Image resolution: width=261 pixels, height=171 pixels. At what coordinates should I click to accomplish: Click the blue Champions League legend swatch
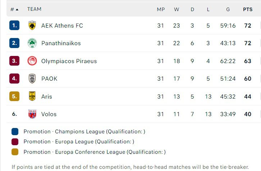click(15, 132)
